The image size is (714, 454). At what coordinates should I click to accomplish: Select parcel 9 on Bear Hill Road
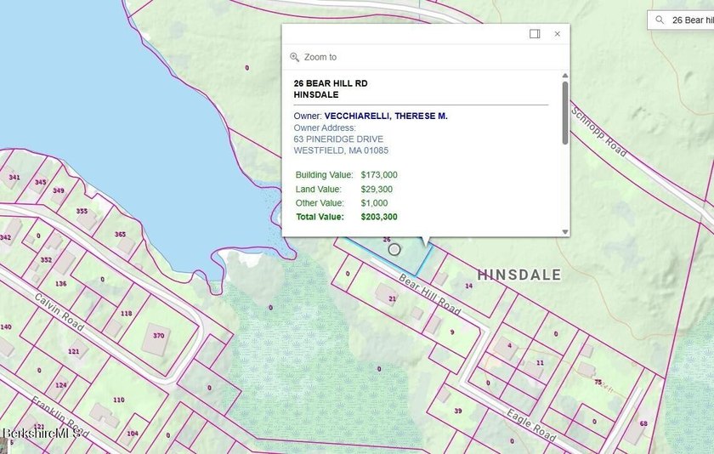click(452, 332)
